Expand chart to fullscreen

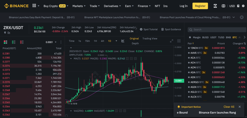[172, 41]
